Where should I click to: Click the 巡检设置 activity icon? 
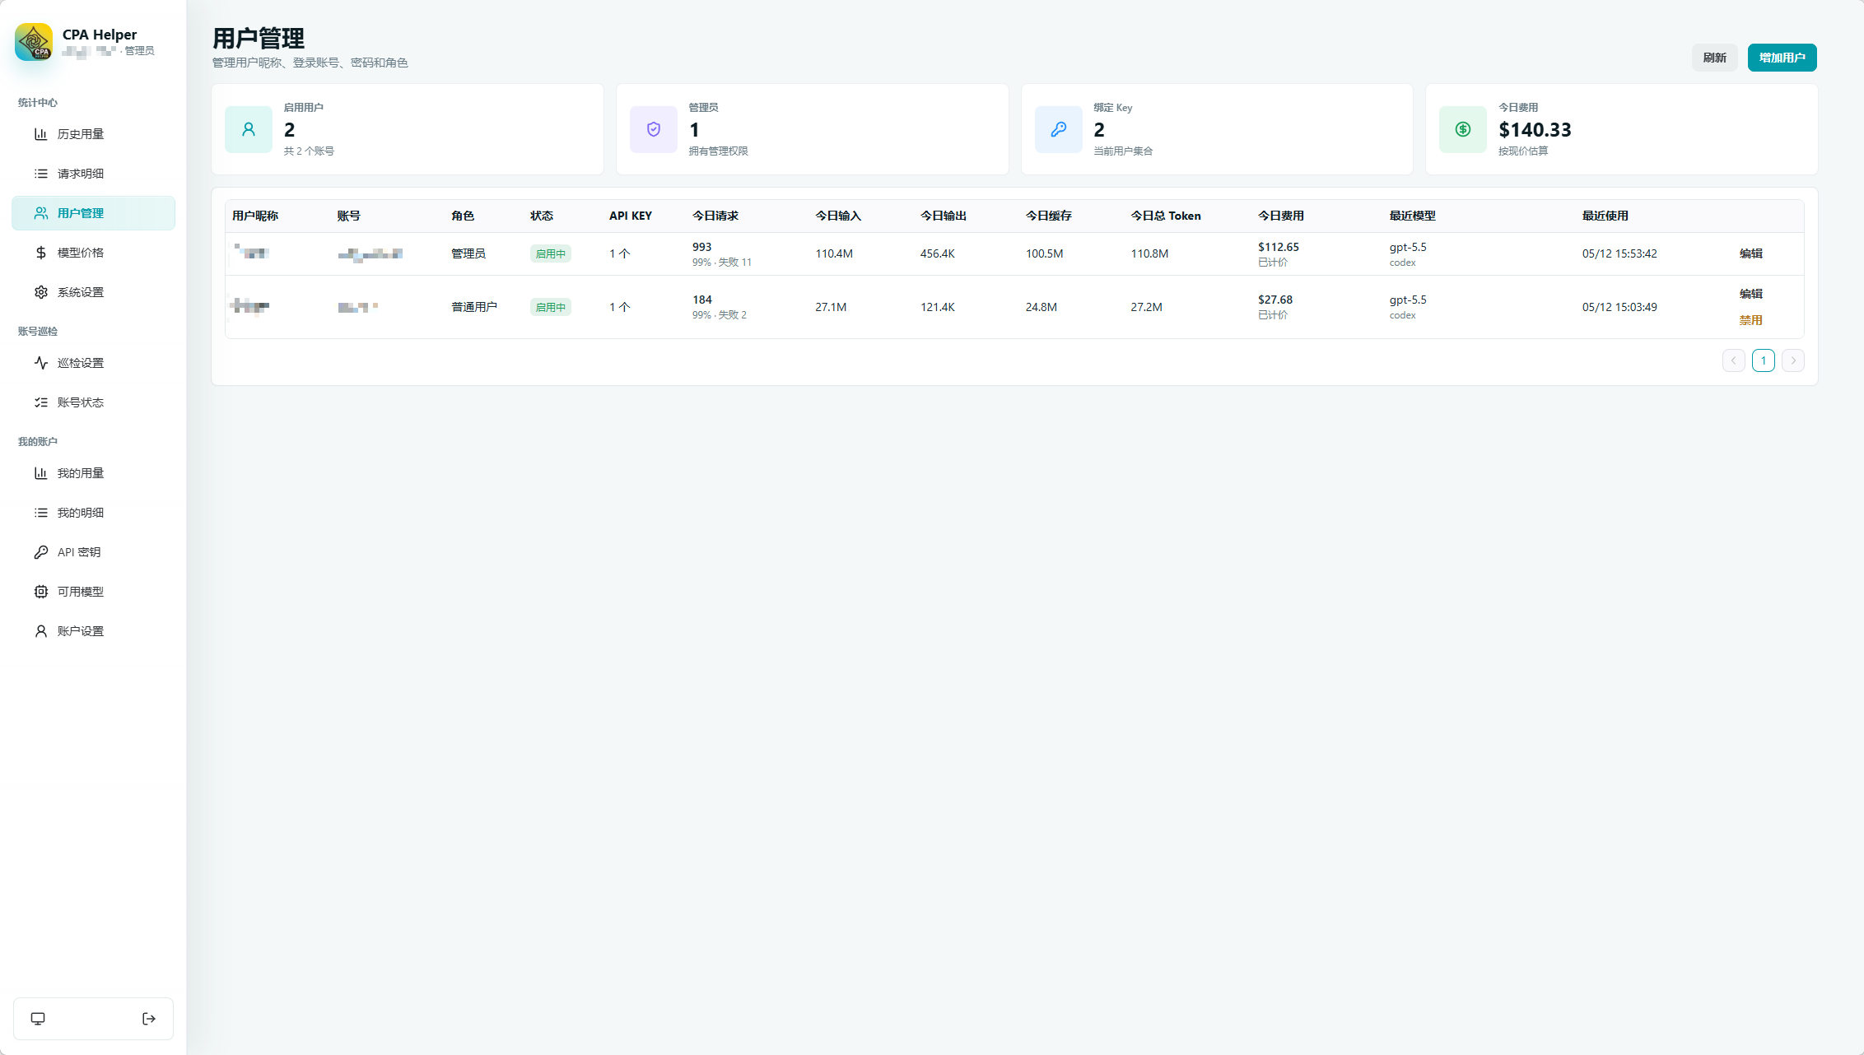(x=41, y=363)
